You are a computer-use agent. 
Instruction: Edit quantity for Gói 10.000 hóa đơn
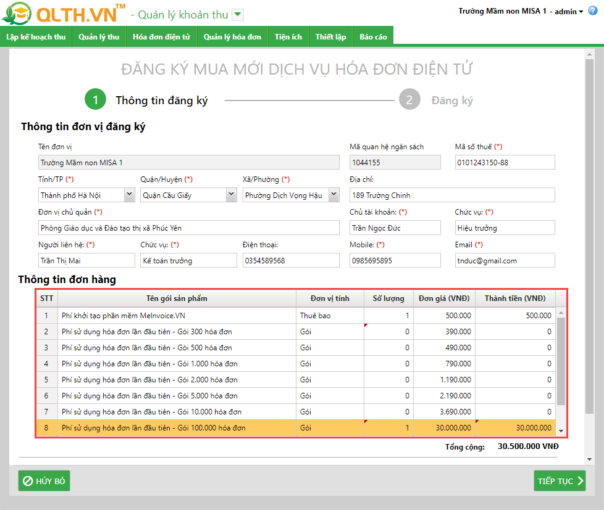coord(388,411)
